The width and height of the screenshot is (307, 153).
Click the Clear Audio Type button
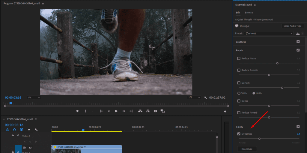point(293,26)
